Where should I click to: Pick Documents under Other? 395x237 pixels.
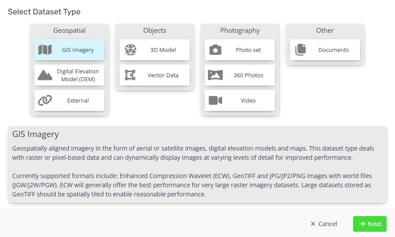pyautogui.click(x=325, y=50)
